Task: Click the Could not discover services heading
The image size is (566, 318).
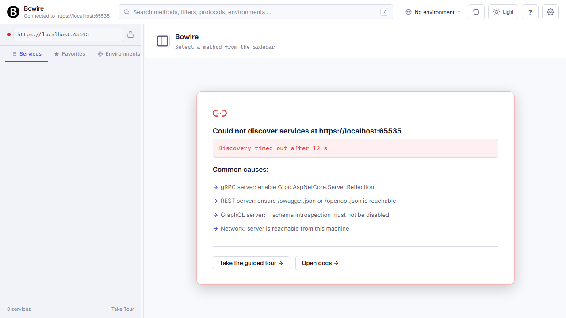Action: (x=307, y=131)
